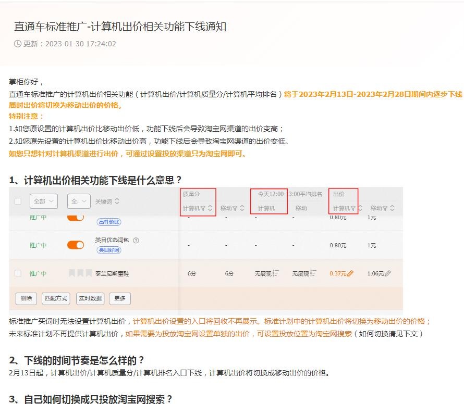Click the 删除 button
This screenshot has height=404, width=464.
26,298
